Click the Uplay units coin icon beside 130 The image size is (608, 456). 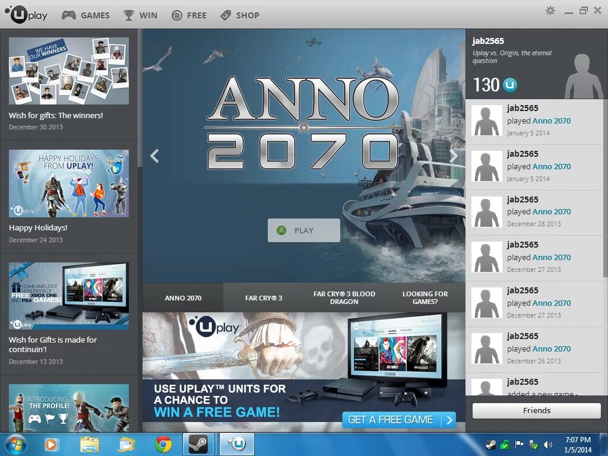509,84
